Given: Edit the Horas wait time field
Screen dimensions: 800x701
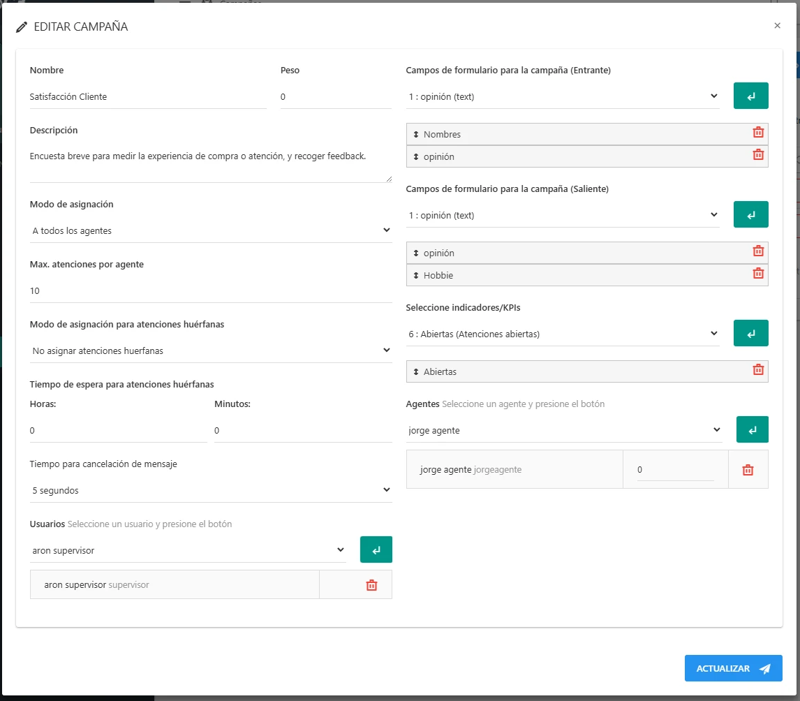Looking at the screenshot, I should [x=119, y=431].
